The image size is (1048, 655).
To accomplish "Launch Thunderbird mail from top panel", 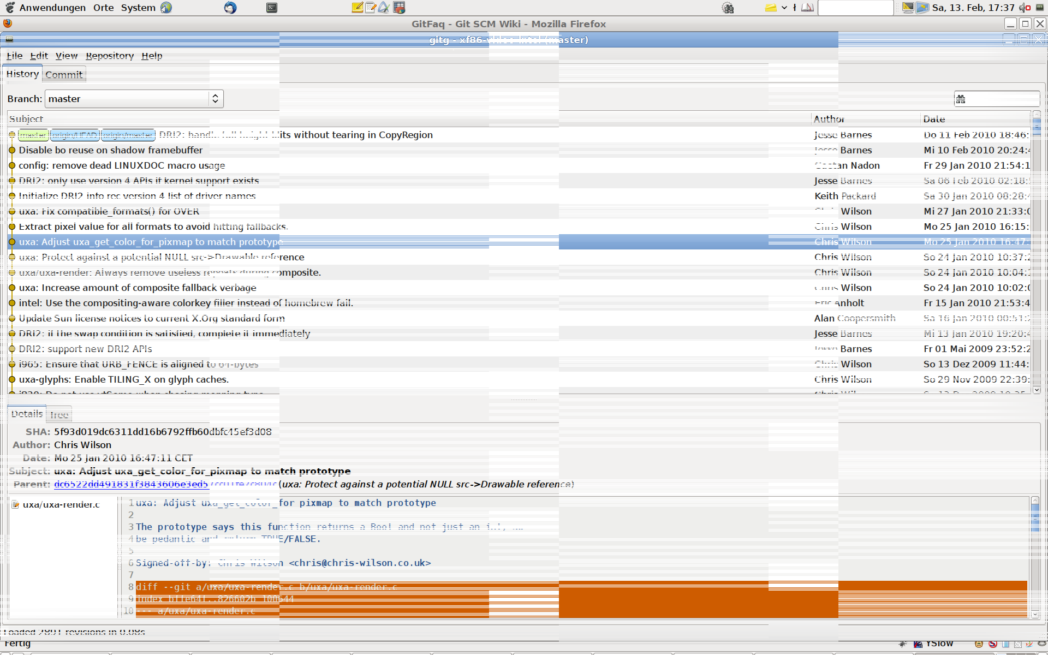I will coord(230,8).
